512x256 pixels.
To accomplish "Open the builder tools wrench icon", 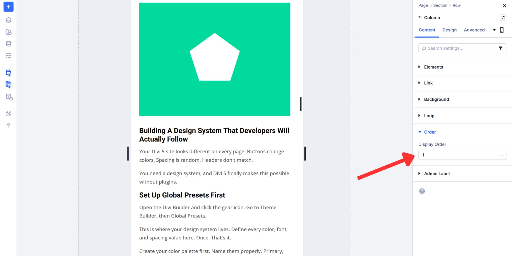I will pyautogui.click(x=8, y=113).
